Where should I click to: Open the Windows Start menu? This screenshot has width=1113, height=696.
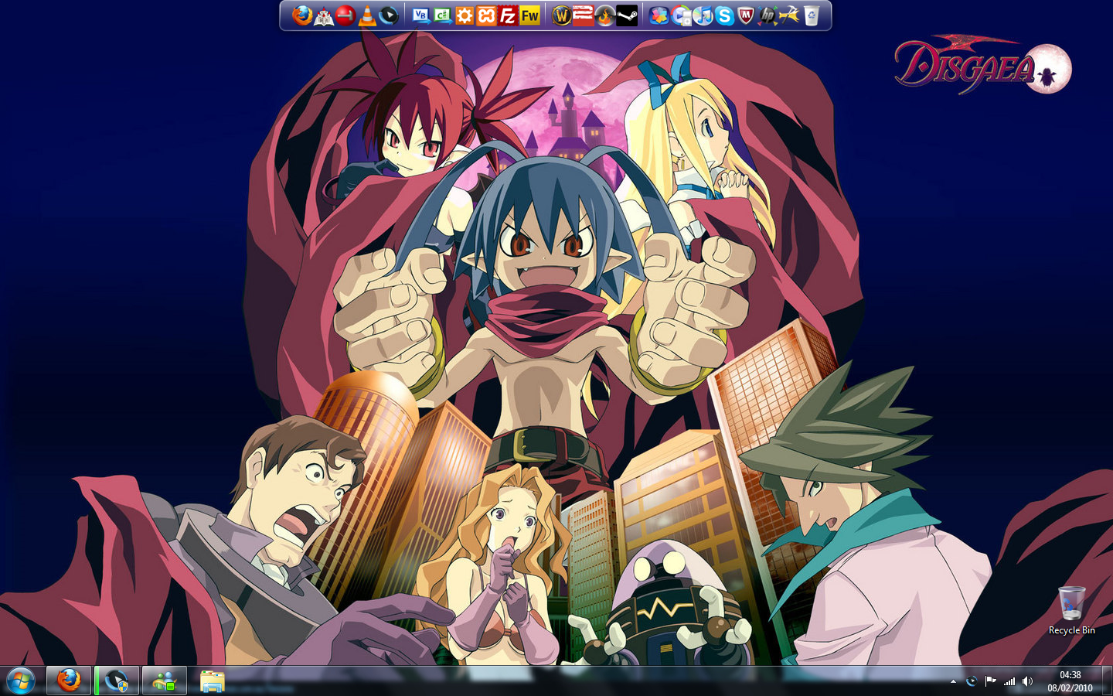[21, 681]
